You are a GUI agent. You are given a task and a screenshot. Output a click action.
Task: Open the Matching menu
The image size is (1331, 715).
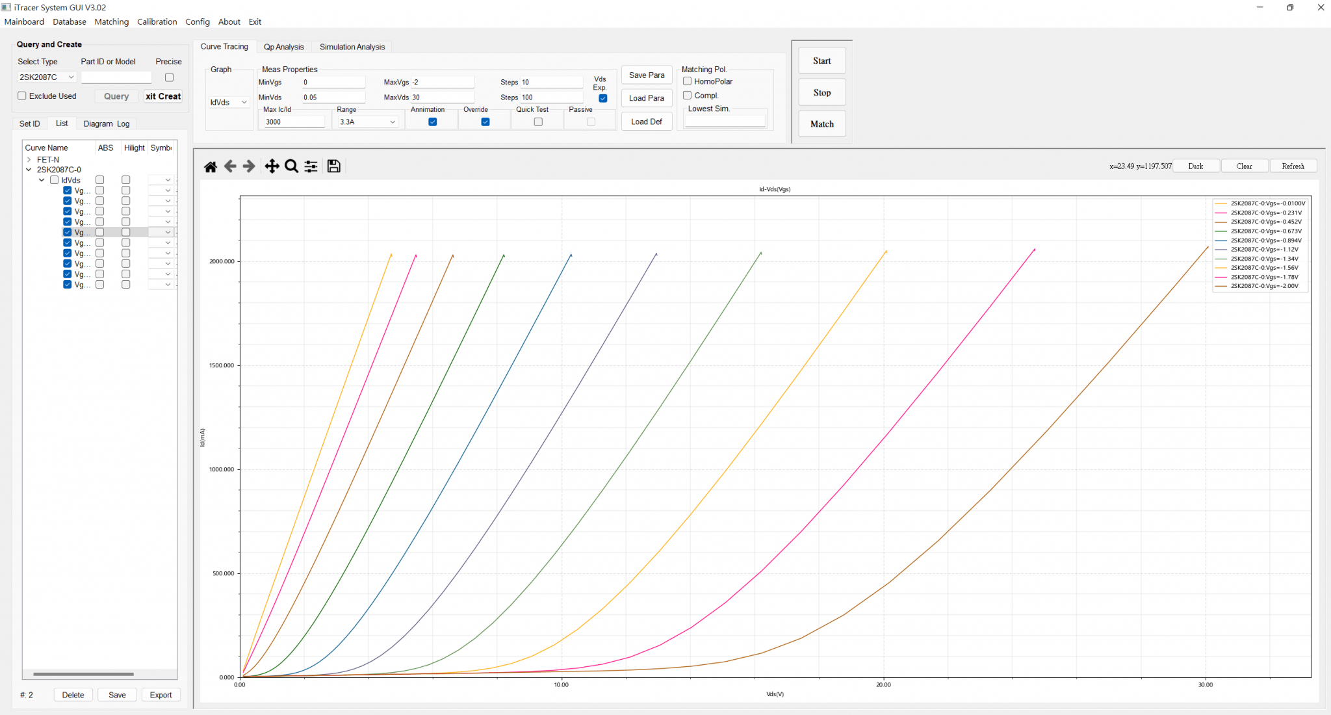coord(112,21)
